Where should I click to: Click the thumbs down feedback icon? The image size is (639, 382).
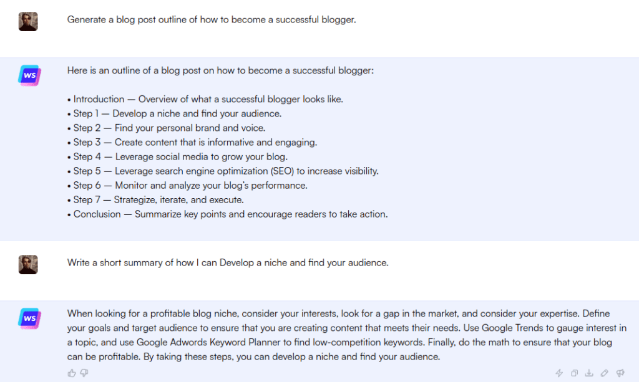[84, 373]
